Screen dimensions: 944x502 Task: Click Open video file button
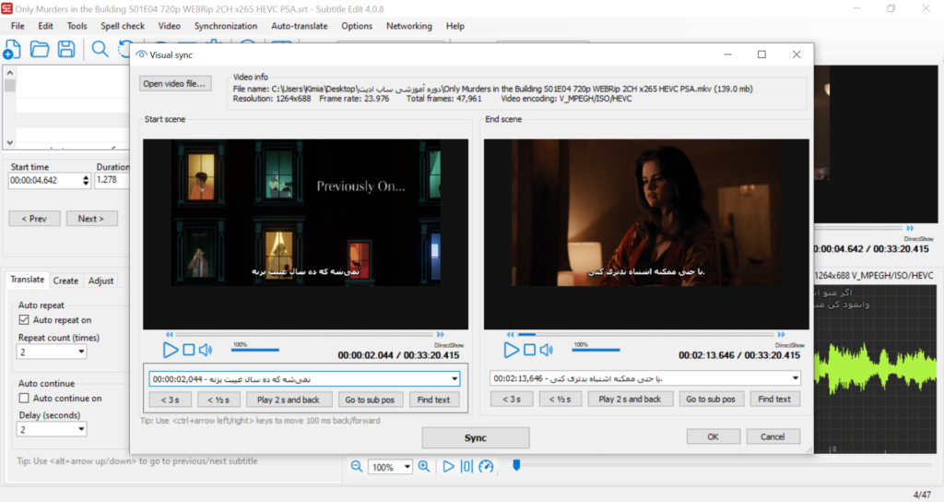pos(176,84)
